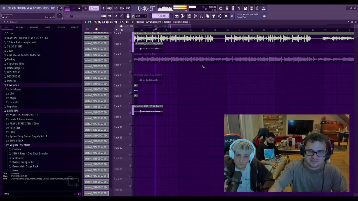
Task: Toggle wait for input before recording
Action: point(110,8)
